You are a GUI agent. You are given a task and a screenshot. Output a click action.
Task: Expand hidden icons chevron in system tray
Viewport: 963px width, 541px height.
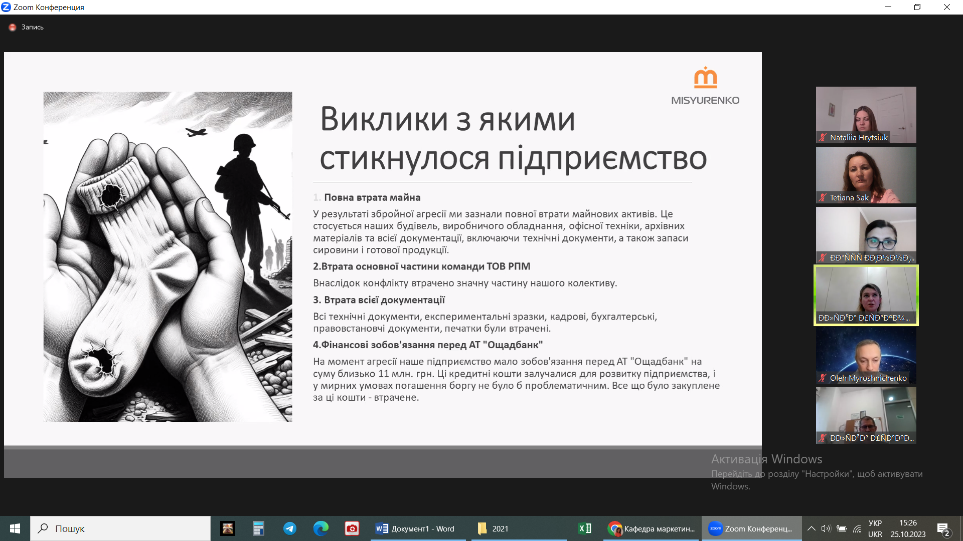tap(811, 528)
